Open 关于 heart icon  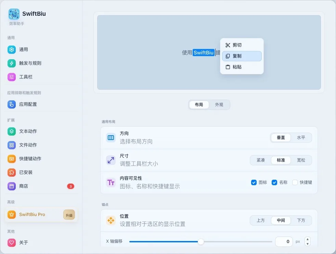[x=12, y=242]
